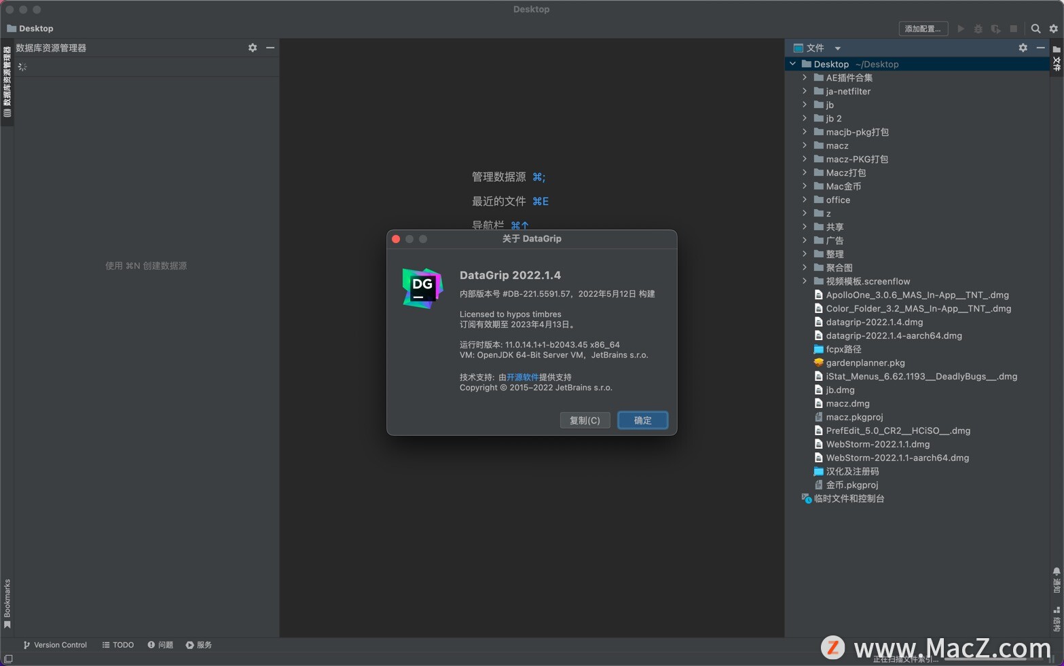Open the TODO tool window tab
Viewport: 1064px width, 666px height.
point(118,645)
